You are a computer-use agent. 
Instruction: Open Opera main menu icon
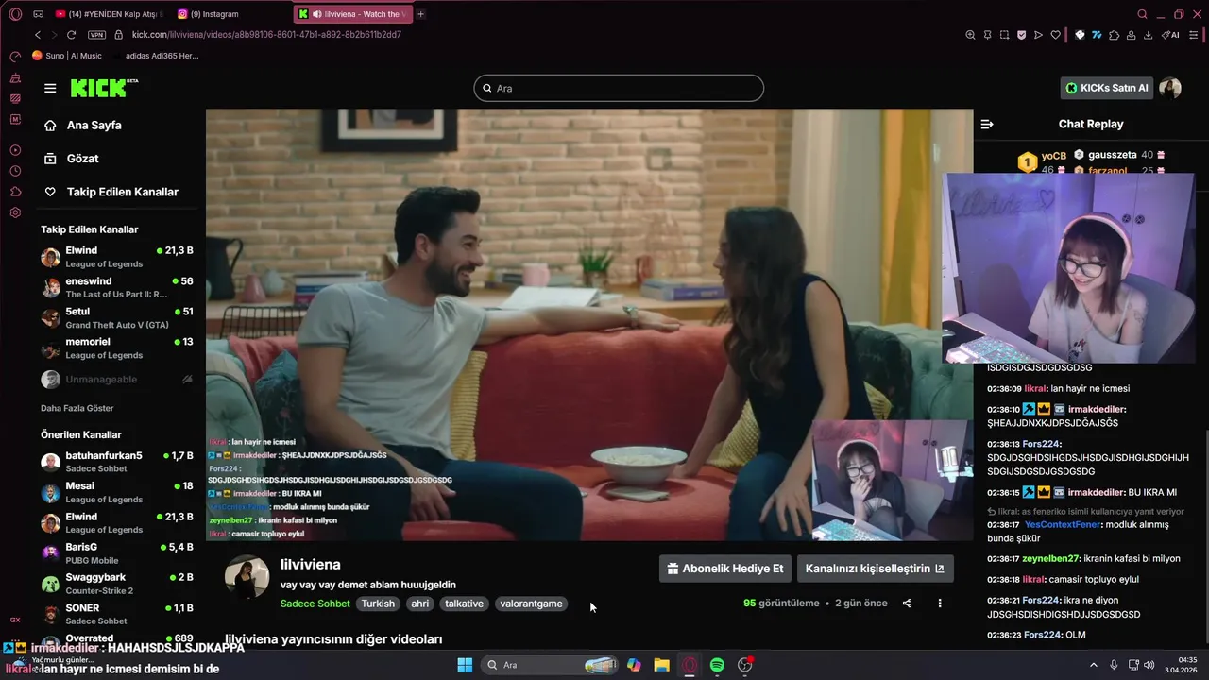[14, 14]
